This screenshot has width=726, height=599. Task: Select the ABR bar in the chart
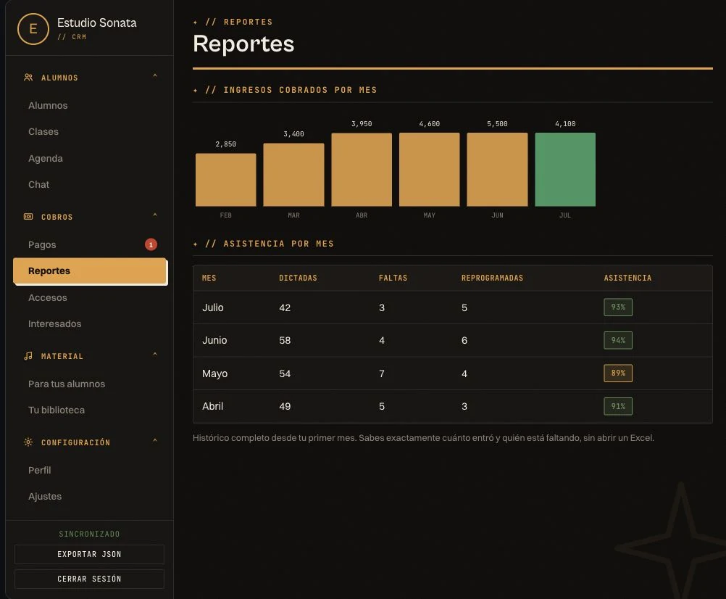(362, 170)
